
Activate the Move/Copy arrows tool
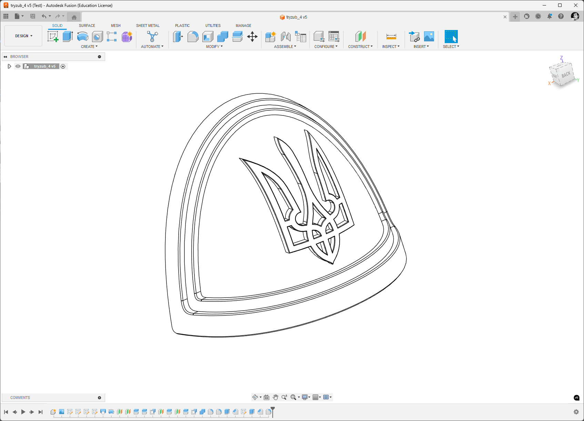[252, 37]
